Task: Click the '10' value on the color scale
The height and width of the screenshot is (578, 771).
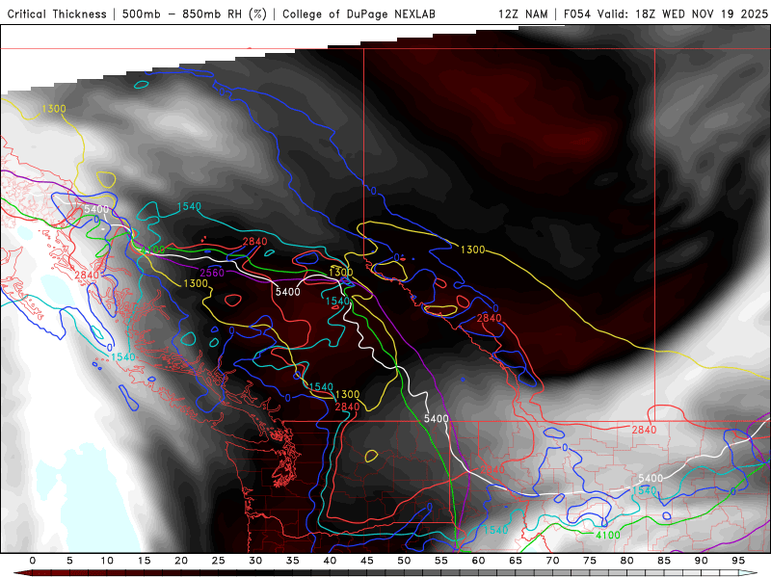Action: coord(107,561)
